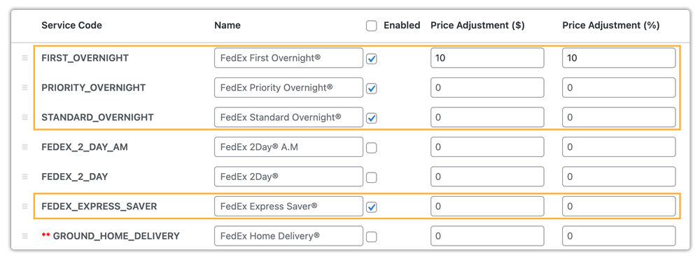This screenshot has width=700, height=261.
Task: Select the STANDARD_OVERNIGHT service code text
Action: click(97, 117)
